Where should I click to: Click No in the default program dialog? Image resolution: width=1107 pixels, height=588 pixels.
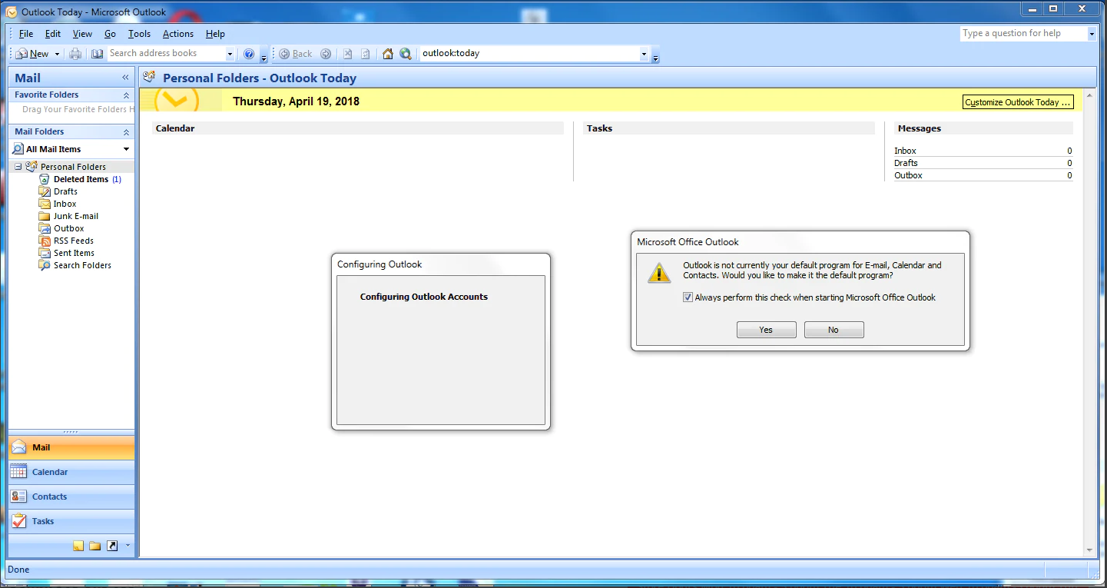pos(834,330)
